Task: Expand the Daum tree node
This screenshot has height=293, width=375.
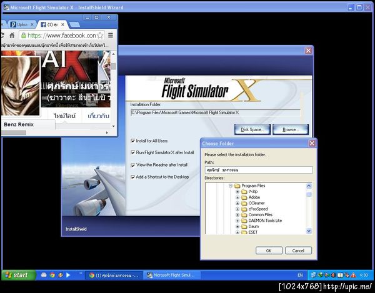Action: click(237, 226)
